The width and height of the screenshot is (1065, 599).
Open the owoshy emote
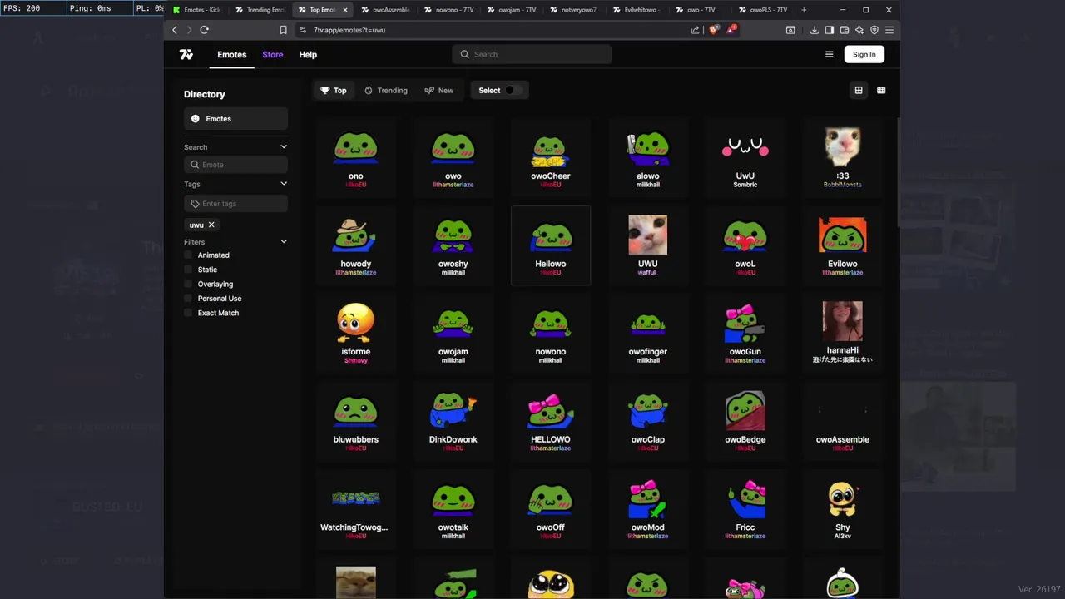[453, 245]
